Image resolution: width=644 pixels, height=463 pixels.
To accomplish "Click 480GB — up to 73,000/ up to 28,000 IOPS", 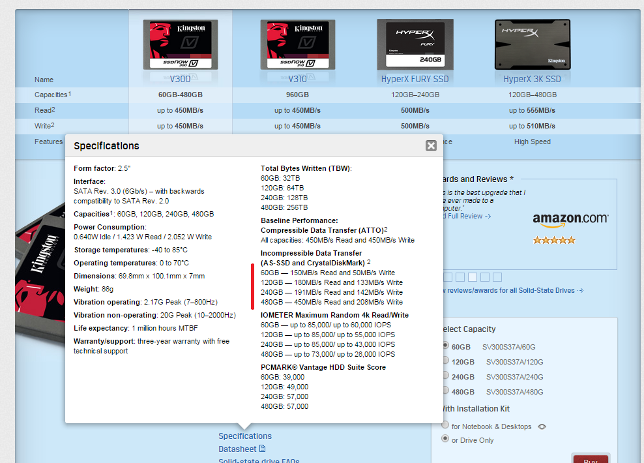I will [x=328, y=354].
